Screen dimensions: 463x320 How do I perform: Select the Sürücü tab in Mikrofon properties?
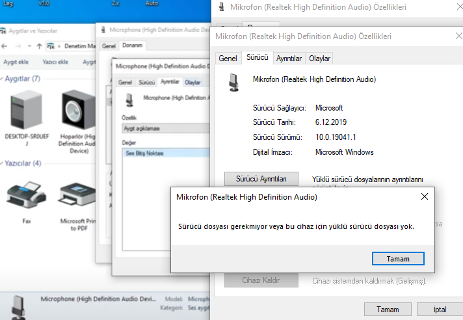[x=258, y=57]
